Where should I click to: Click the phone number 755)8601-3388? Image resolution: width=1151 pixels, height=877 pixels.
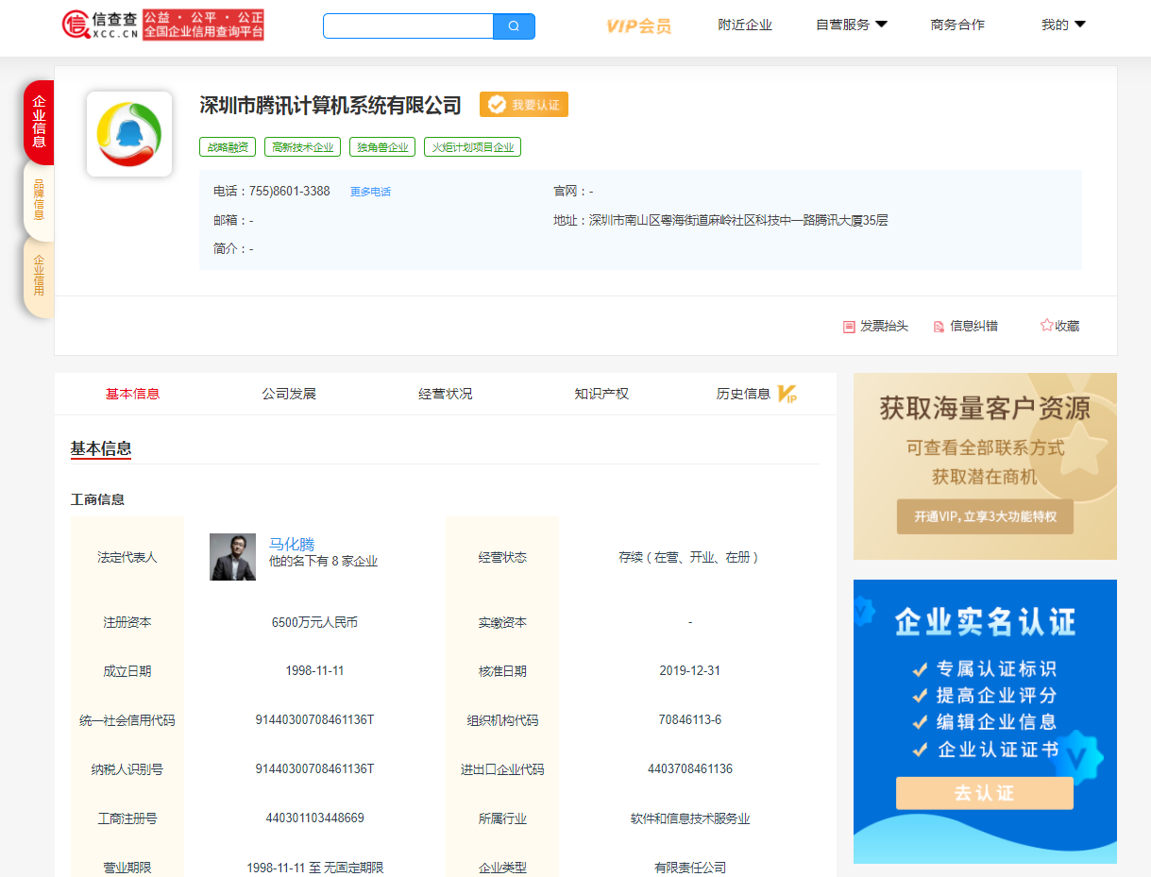[290, 192]
